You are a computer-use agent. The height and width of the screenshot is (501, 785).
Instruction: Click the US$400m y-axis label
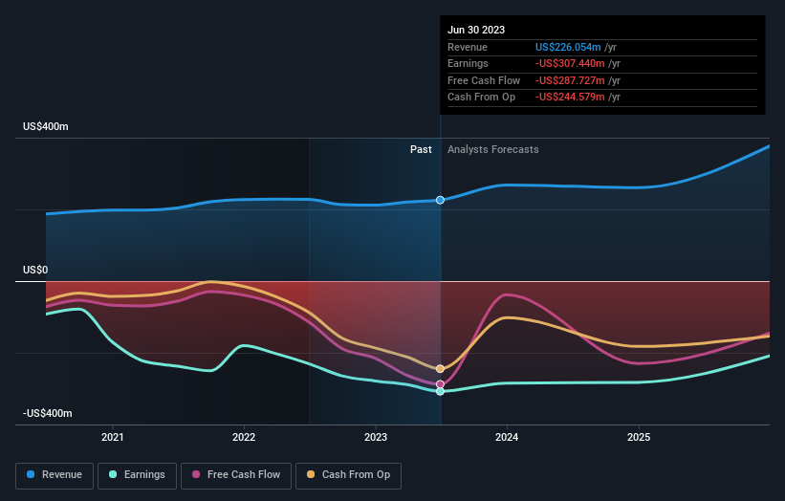click(x=46, y=126)
